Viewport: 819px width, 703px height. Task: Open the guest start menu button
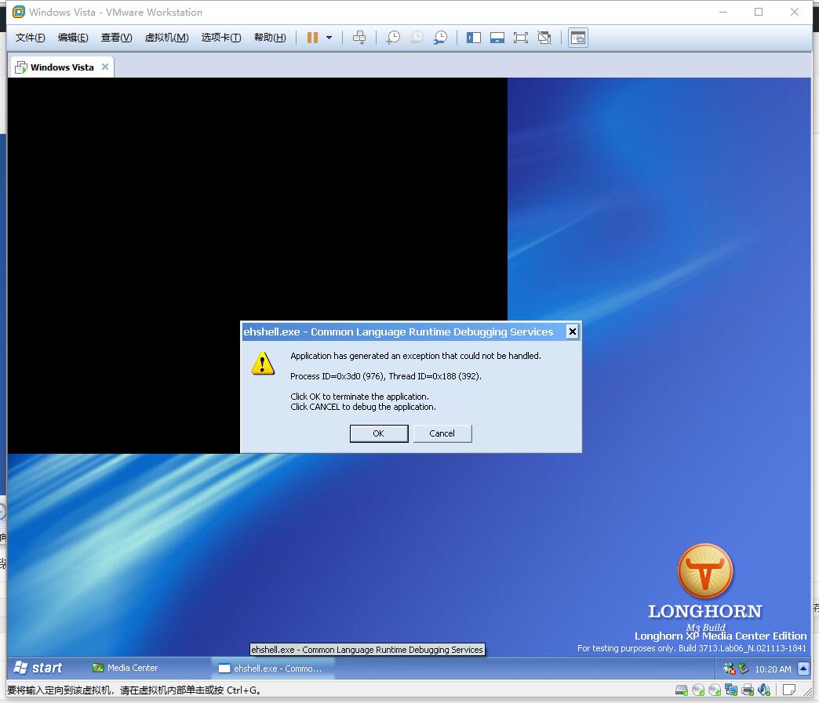[x=38, y=668]
